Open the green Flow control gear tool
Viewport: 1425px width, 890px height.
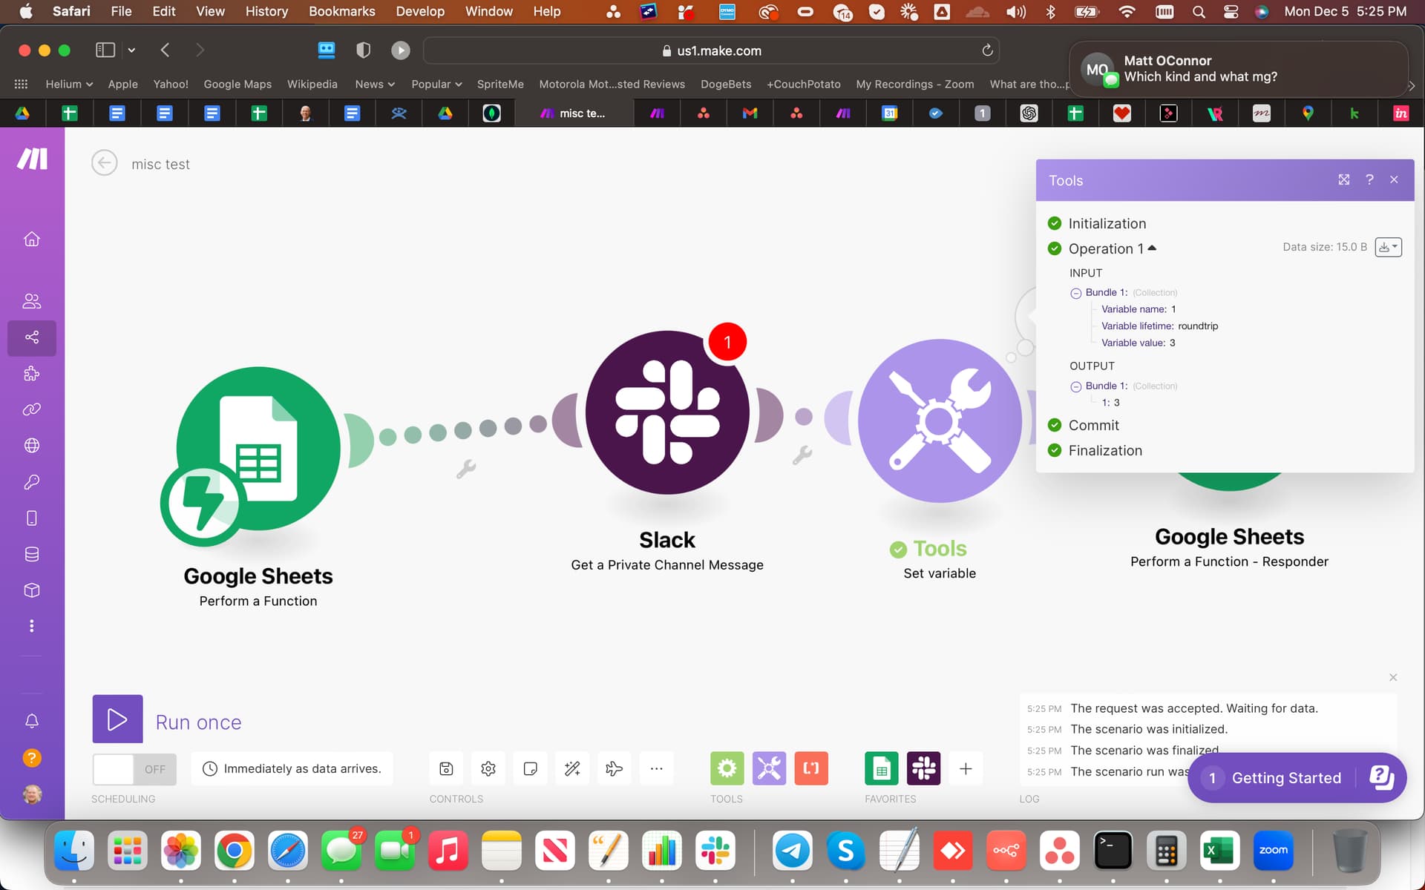(727, 768)
